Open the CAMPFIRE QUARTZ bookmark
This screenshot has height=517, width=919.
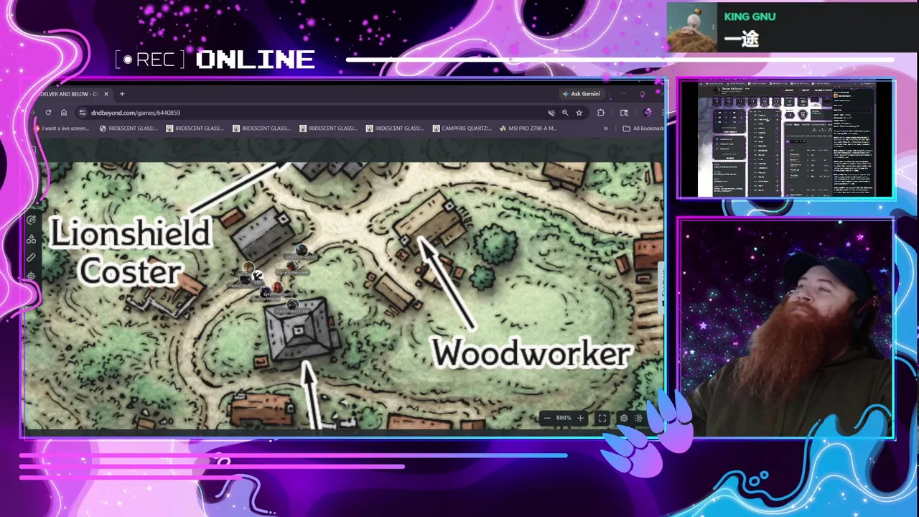coord(462,129)
